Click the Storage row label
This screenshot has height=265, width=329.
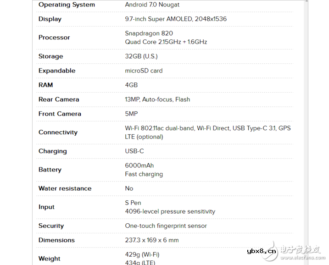coord(51,56)
